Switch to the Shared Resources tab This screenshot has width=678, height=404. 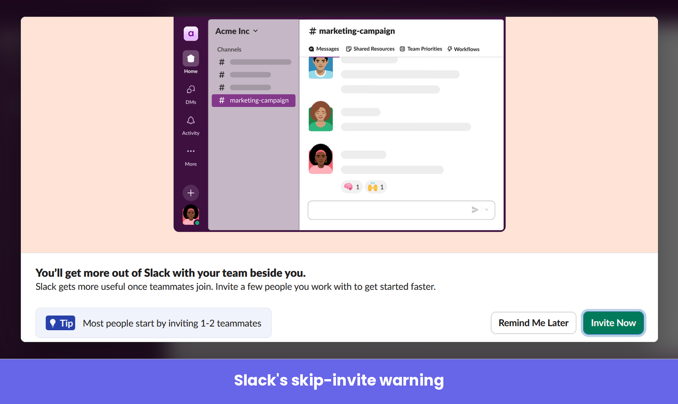click(x=370, y=49)
